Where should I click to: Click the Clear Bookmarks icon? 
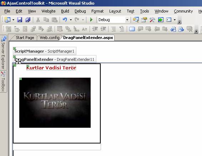tap(190, 29)
